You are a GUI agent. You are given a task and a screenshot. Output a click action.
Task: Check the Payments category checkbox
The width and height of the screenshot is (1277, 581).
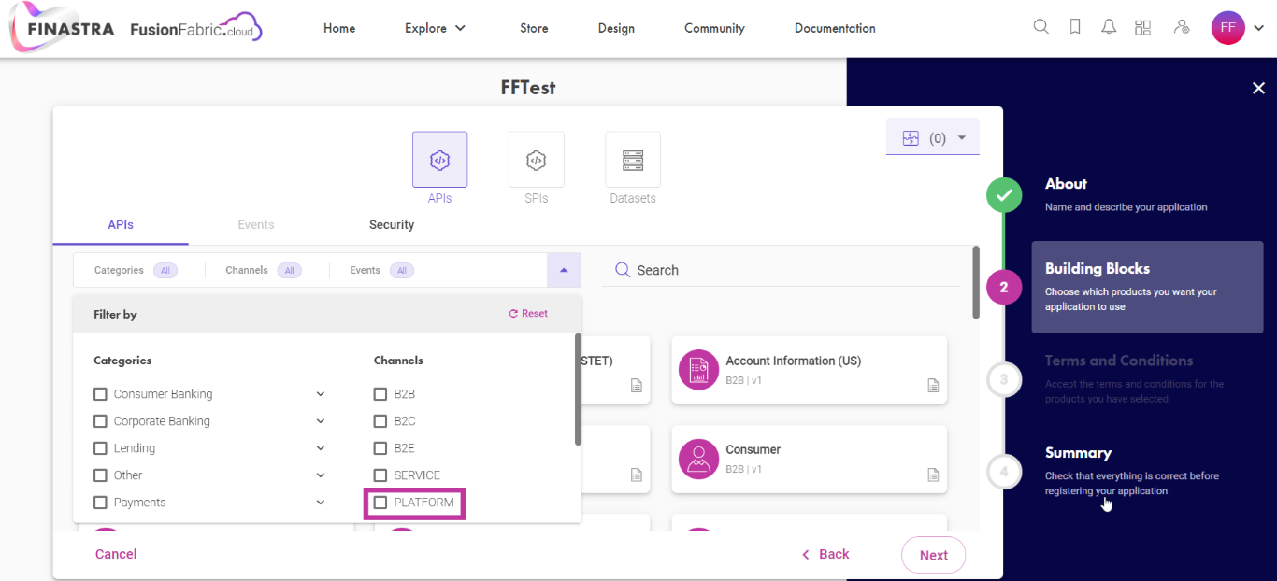coord(101,503)
